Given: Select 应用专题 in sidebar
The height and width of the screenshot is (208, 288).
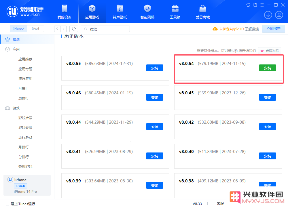Looking at the screenshot, I should pyautogui.click(x=25, y=69).
